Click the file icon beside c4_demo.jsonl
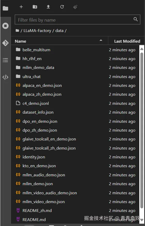The image size is (145, 226). [18, 103]
